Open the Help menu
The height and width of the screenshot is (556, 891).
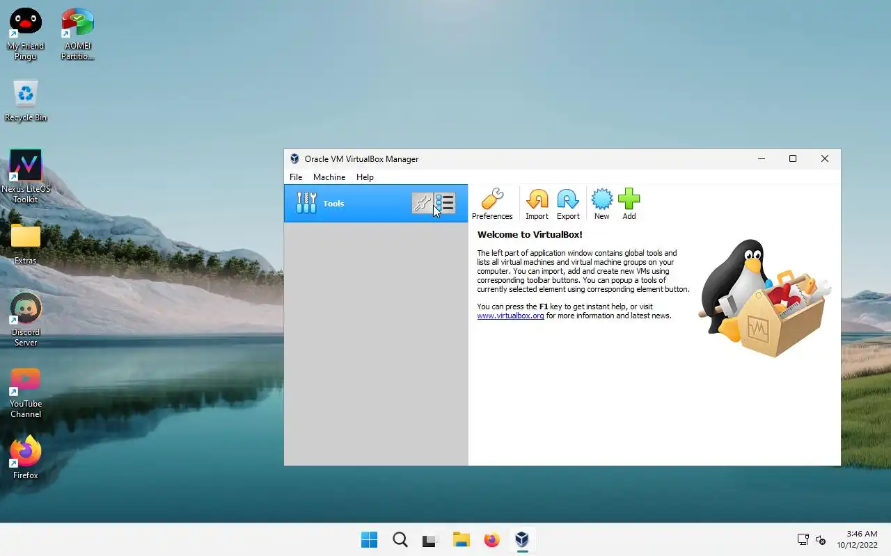pos(365,177)
